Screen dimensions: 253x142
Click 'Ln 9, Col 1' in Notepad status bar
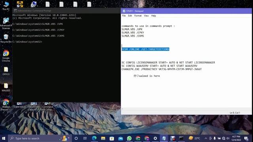[235, 113]
